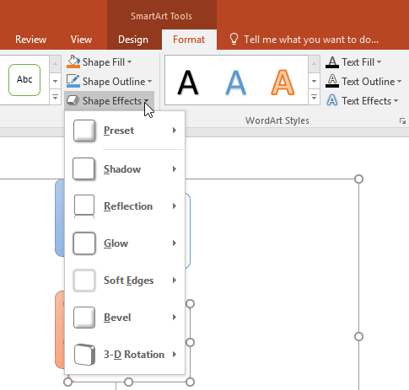
Task: Apply the orange outlined A WordArt style
Action: [283, 83]
